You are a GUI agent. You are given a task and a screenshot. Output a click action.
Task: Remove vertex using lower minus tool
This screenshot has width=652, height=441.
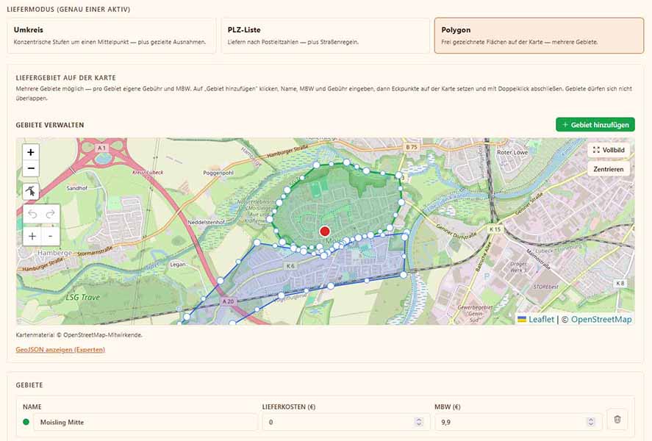pos(50,236)
